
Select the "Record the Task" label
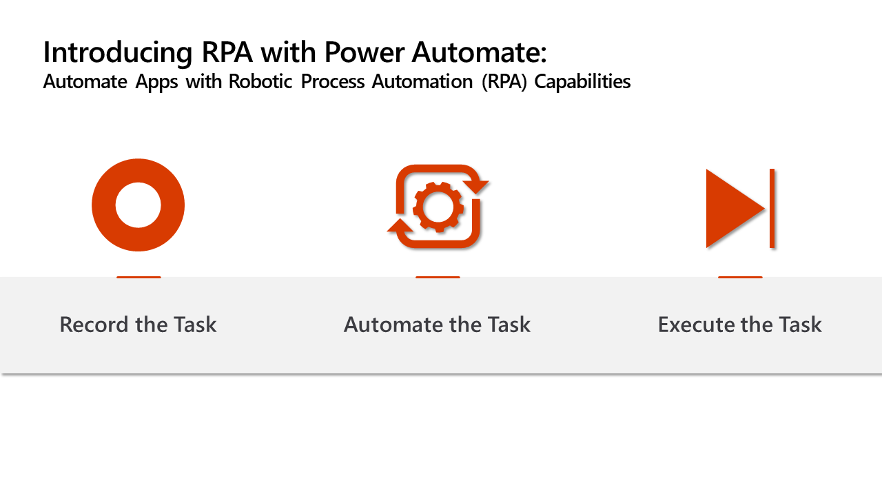click(x=138, y=324)
